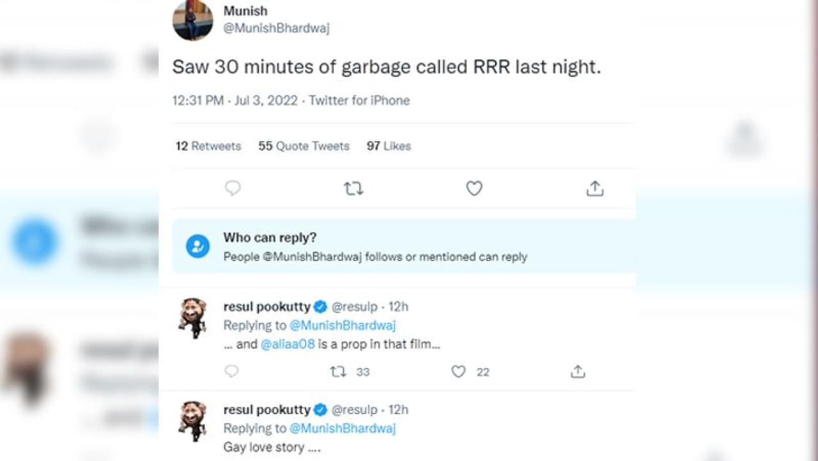
Task: Click the Who can reply person icon
Action: click(197, 246)
